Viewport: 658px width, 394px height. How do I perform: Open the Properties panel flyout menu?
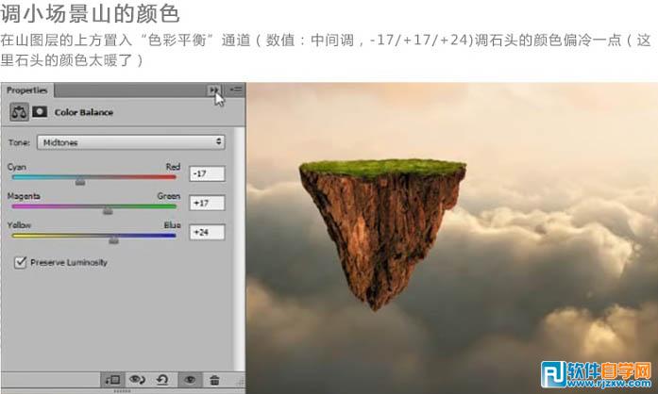[x=235, y=90]
